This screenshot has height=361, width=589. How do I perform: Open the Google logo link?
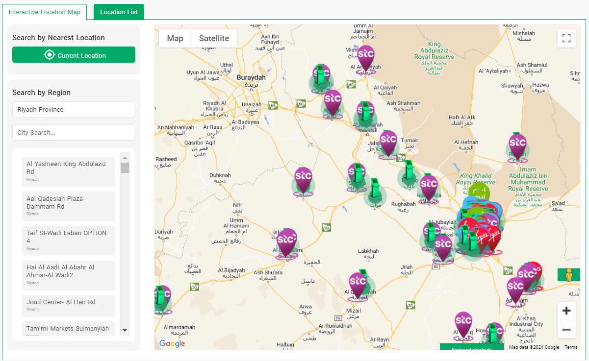pyautogui.click(x=172, y=343)
